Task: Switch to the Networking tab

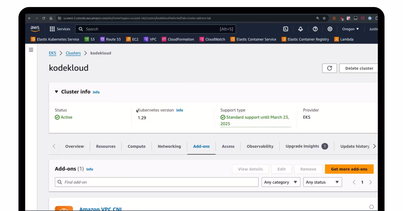Action: [169, 146]
